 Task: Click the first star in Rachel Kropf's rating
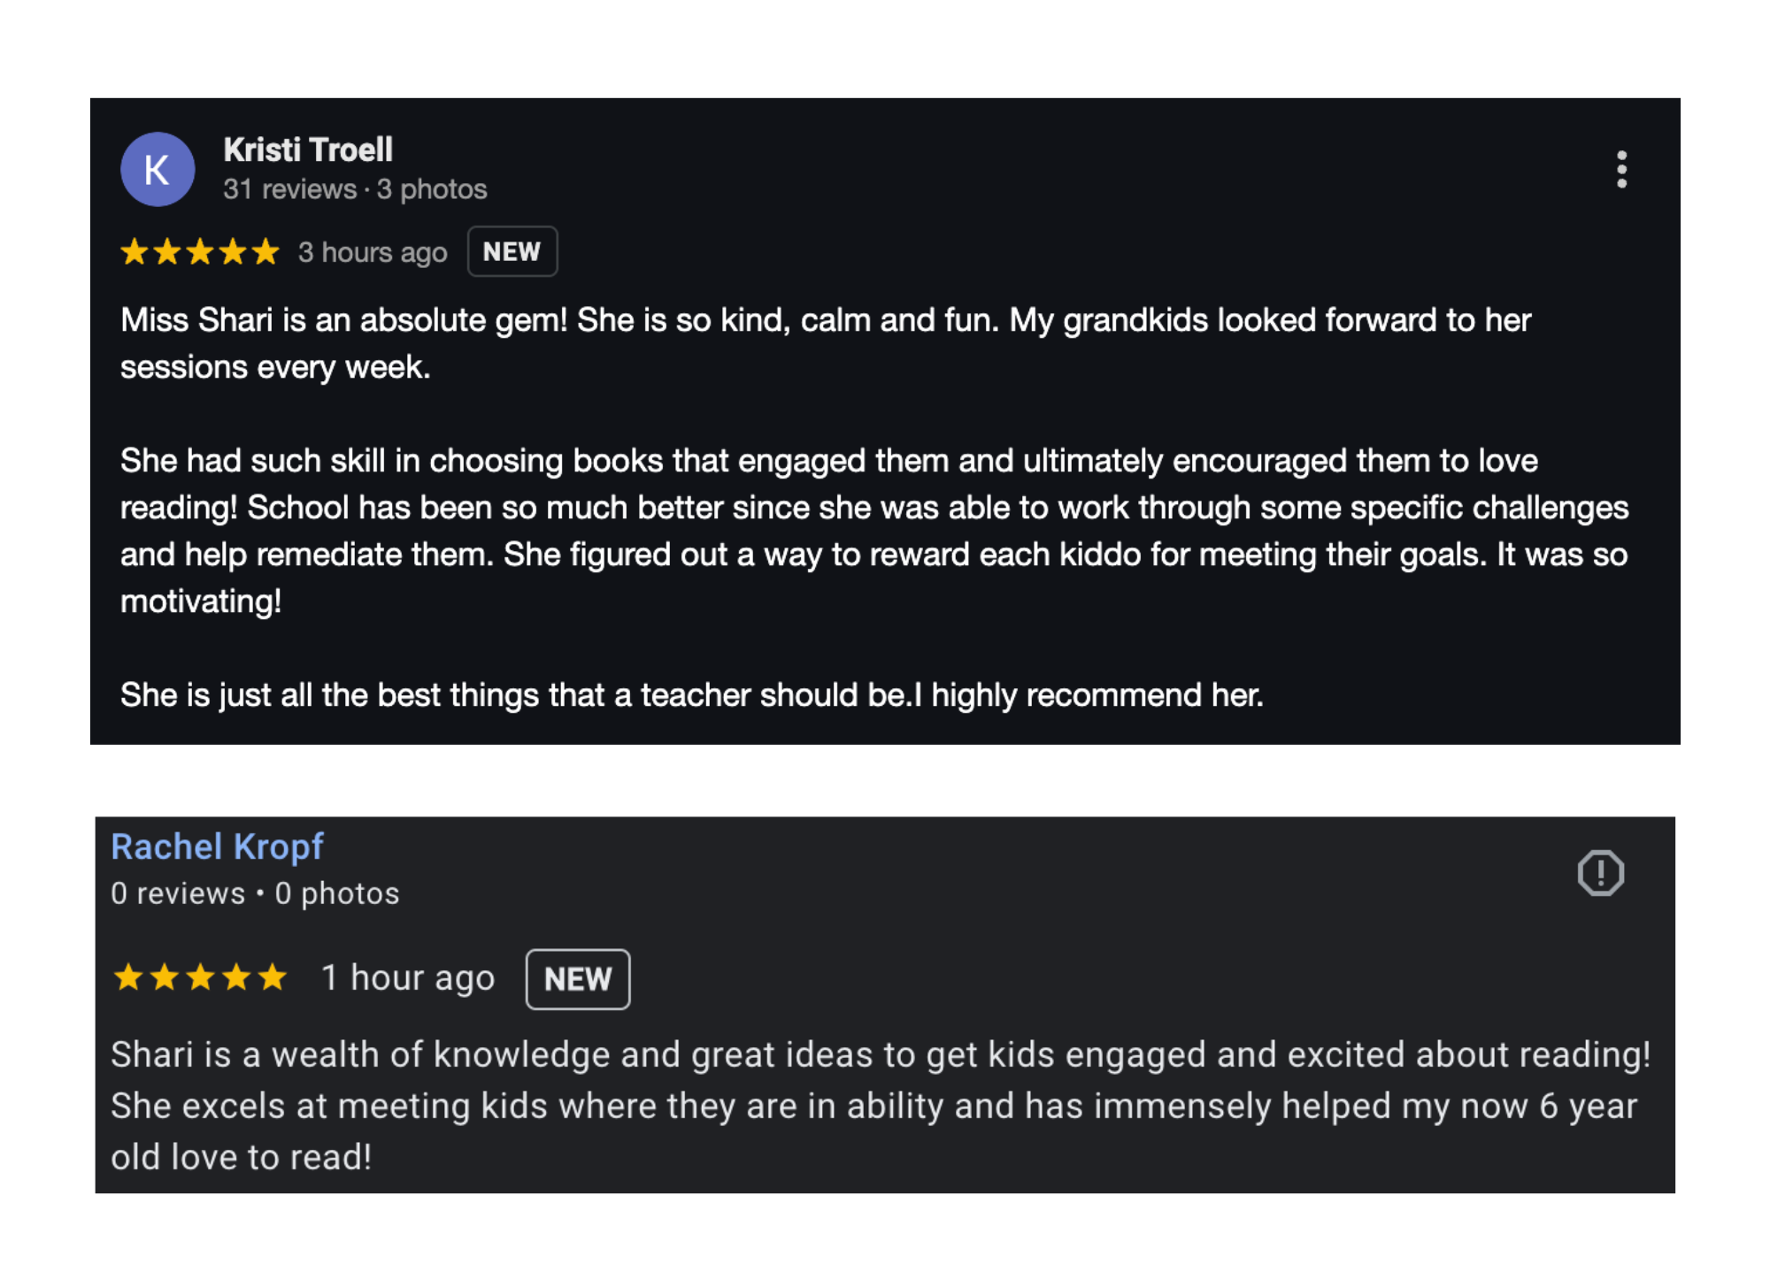[x=129, y=977]
